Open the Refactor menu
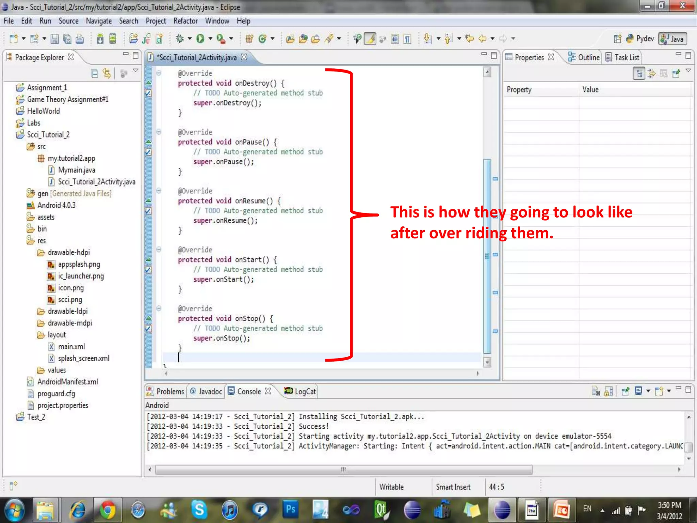 coord(185,21)
